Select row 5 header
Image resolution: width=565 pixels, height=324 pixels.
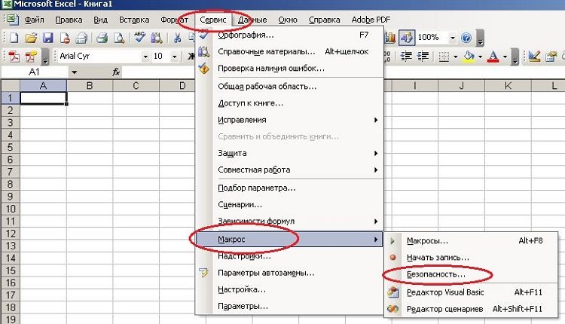pyautogui.click(x=10, y=147)
